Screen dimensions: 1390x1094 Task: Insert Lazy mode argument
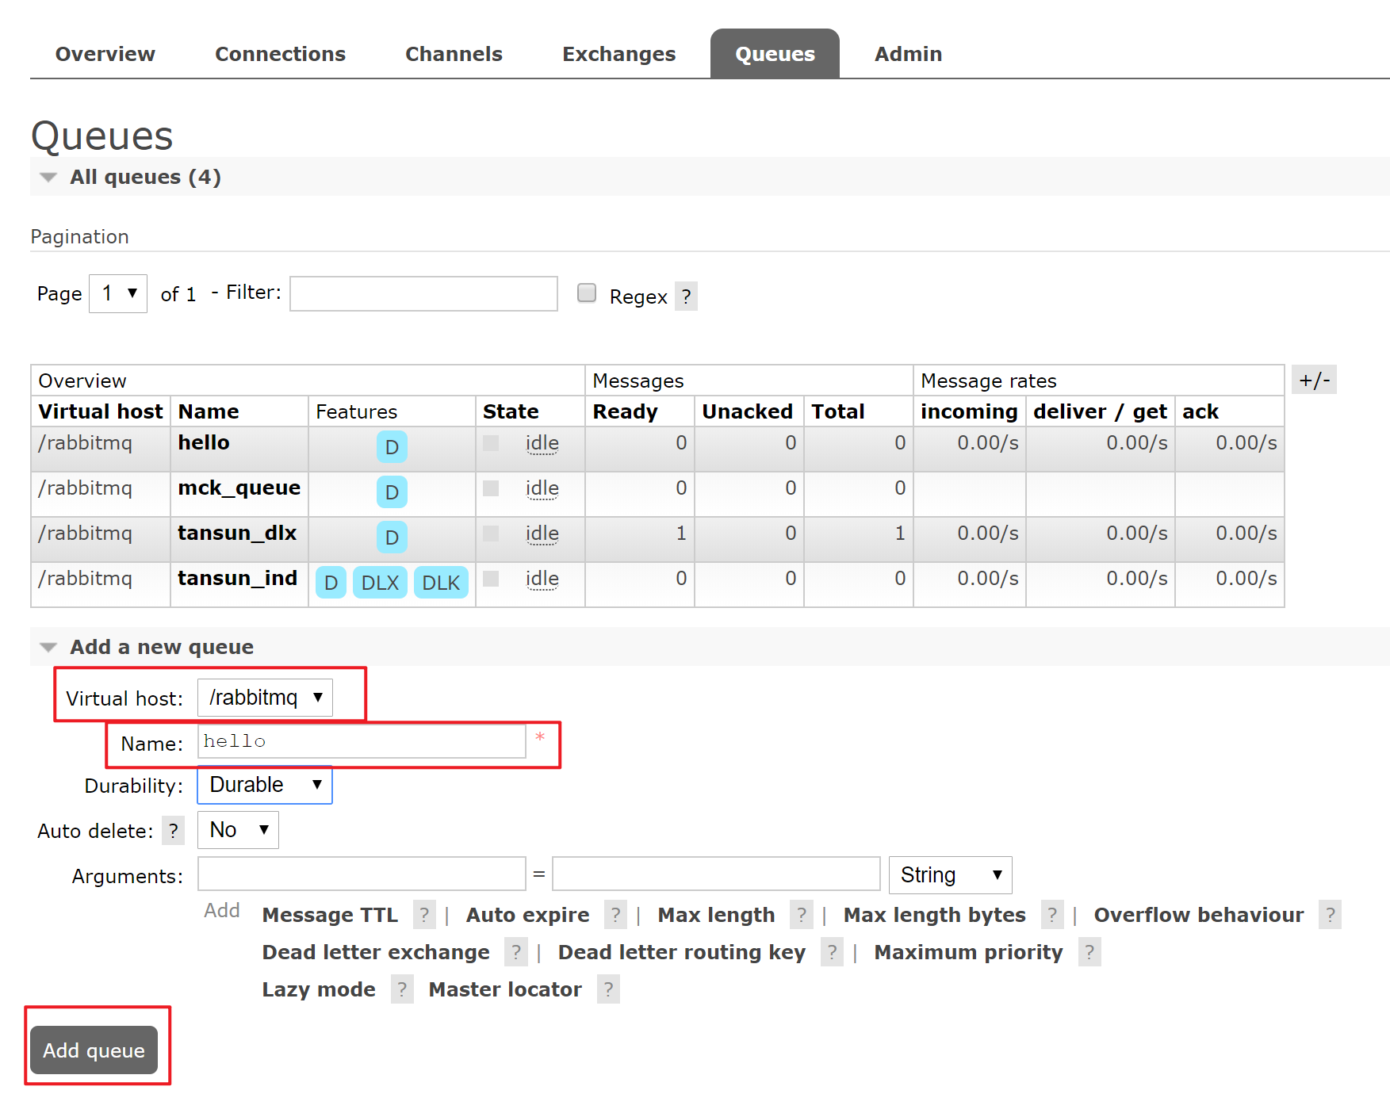coord(320,989)
